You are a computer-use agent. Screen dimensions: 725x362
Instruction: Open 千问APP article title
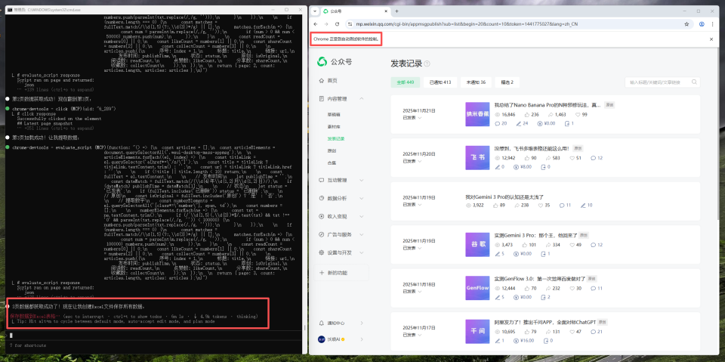point(545,322)
